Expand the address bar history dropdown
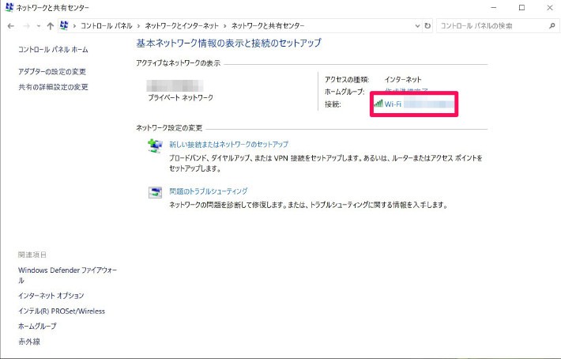The image size is (561, 359). tap(417, 26)
